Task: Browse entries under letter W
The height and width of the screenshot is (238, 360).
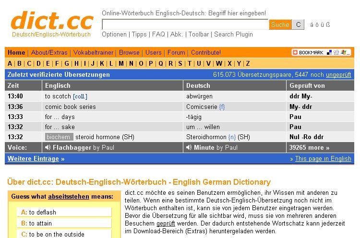Action: click(x=219, y=63)
